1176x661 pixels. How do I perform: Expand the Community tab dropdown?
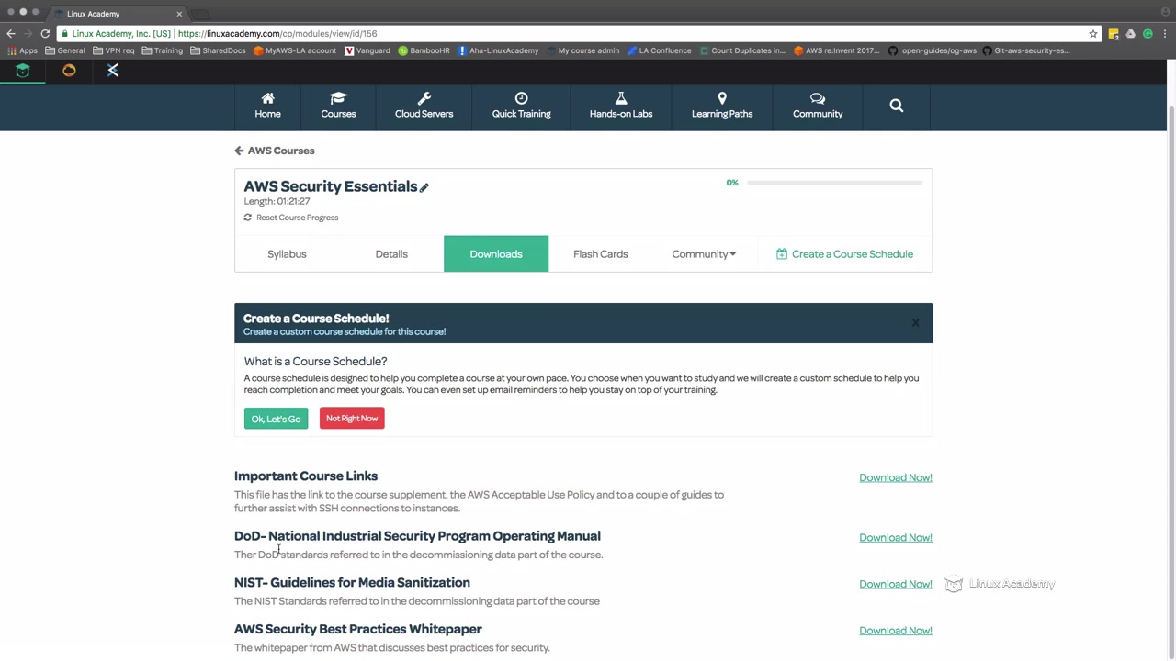704,254
